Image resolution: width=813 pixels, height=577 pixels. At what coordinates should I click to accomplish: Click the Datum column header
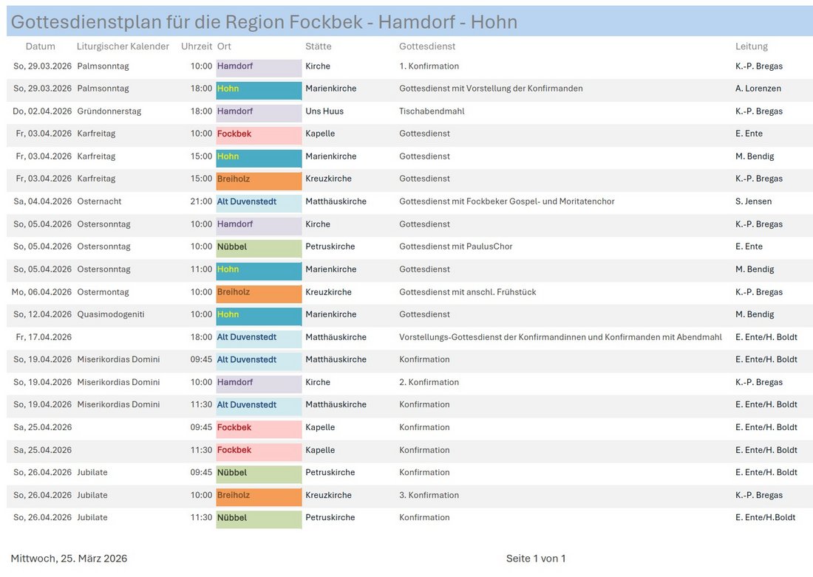[40, 46]
